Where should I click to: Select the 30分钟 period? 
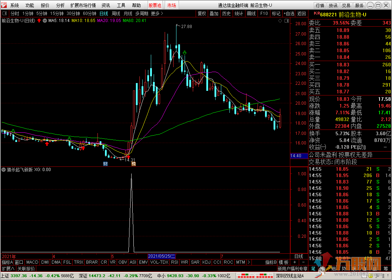[73, 13]
